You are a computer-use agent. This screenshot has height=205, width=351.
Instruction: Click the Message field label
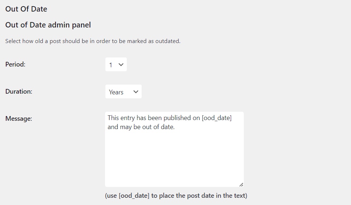(x=19, y=118)
